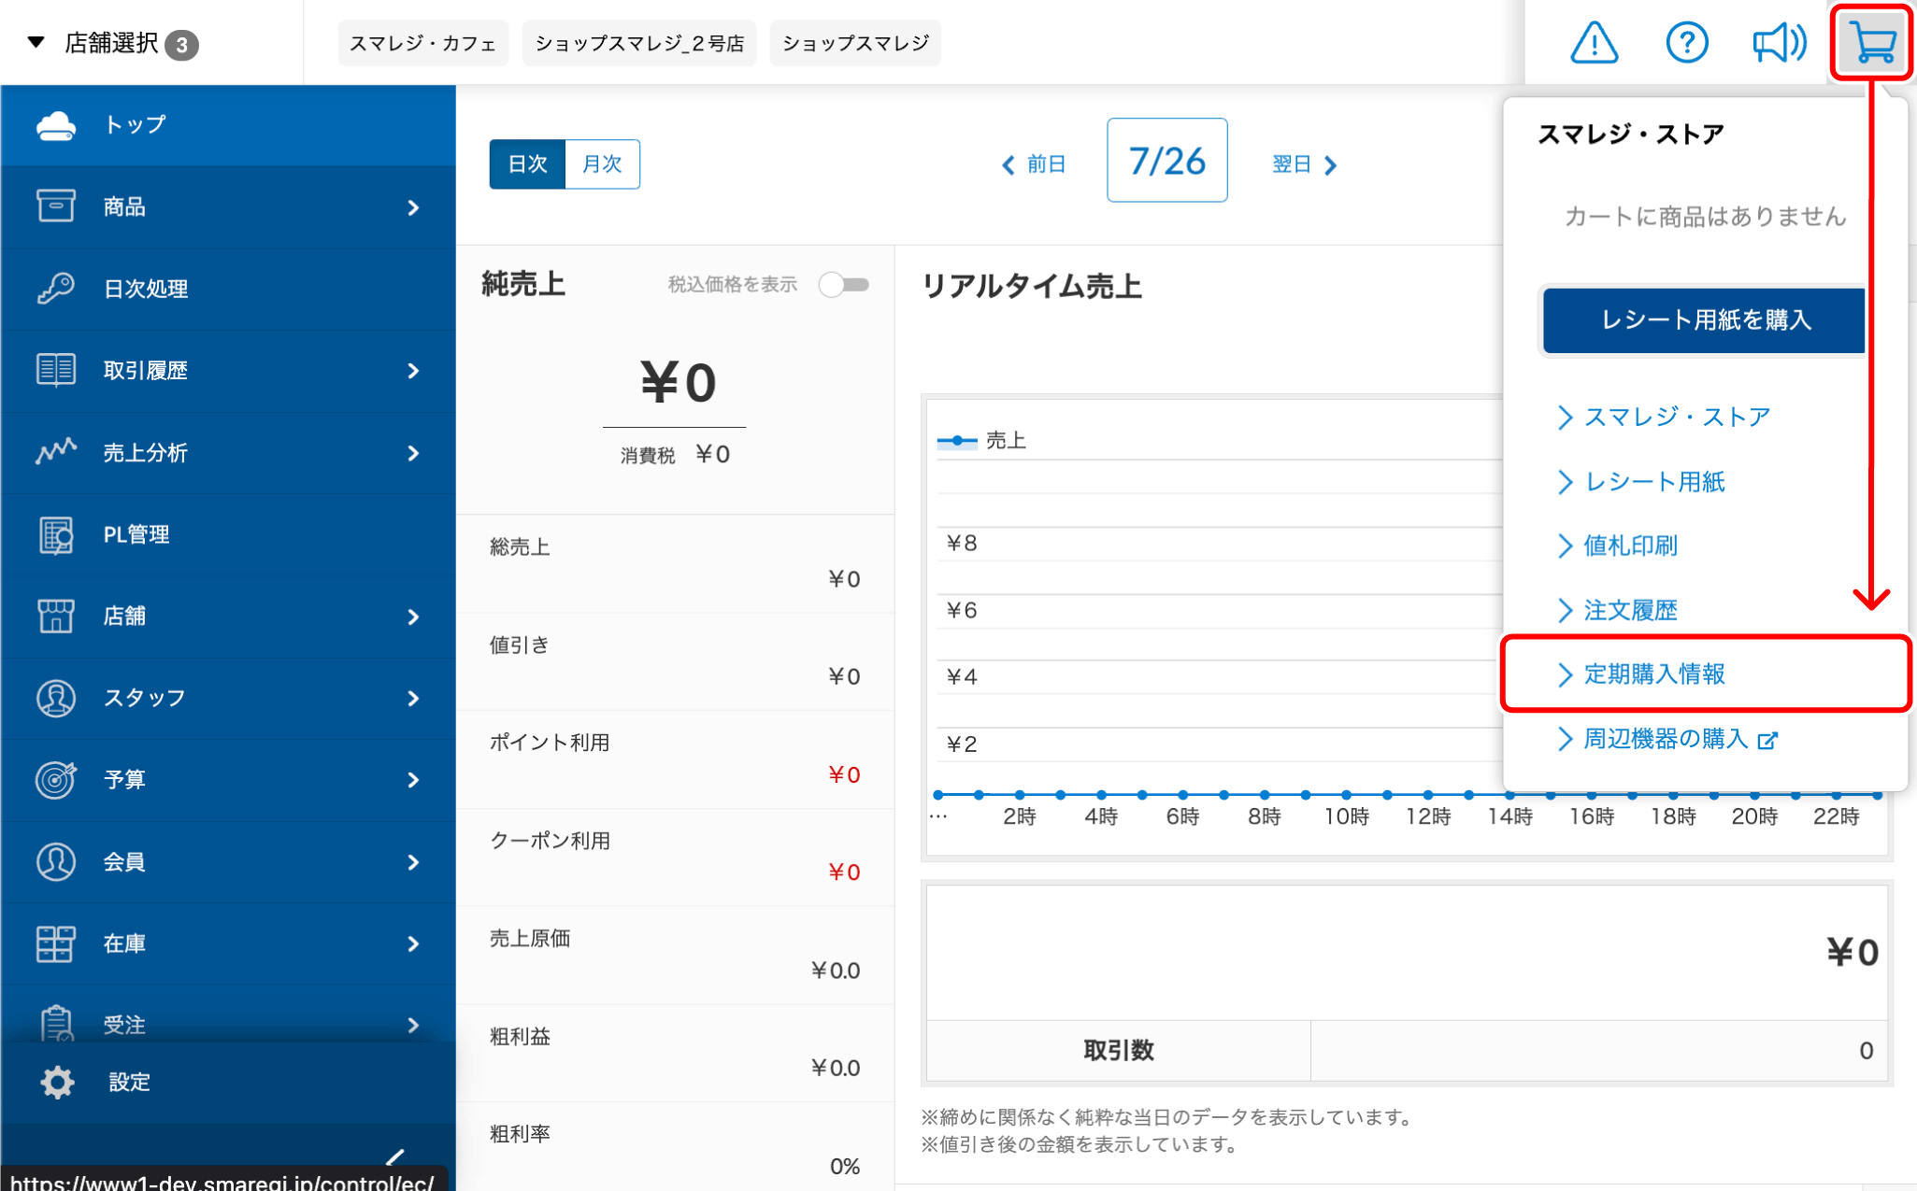Click the 日次処理 key icon
The width and height of the screenshot is (1917, 1191).
pos(55,289)
